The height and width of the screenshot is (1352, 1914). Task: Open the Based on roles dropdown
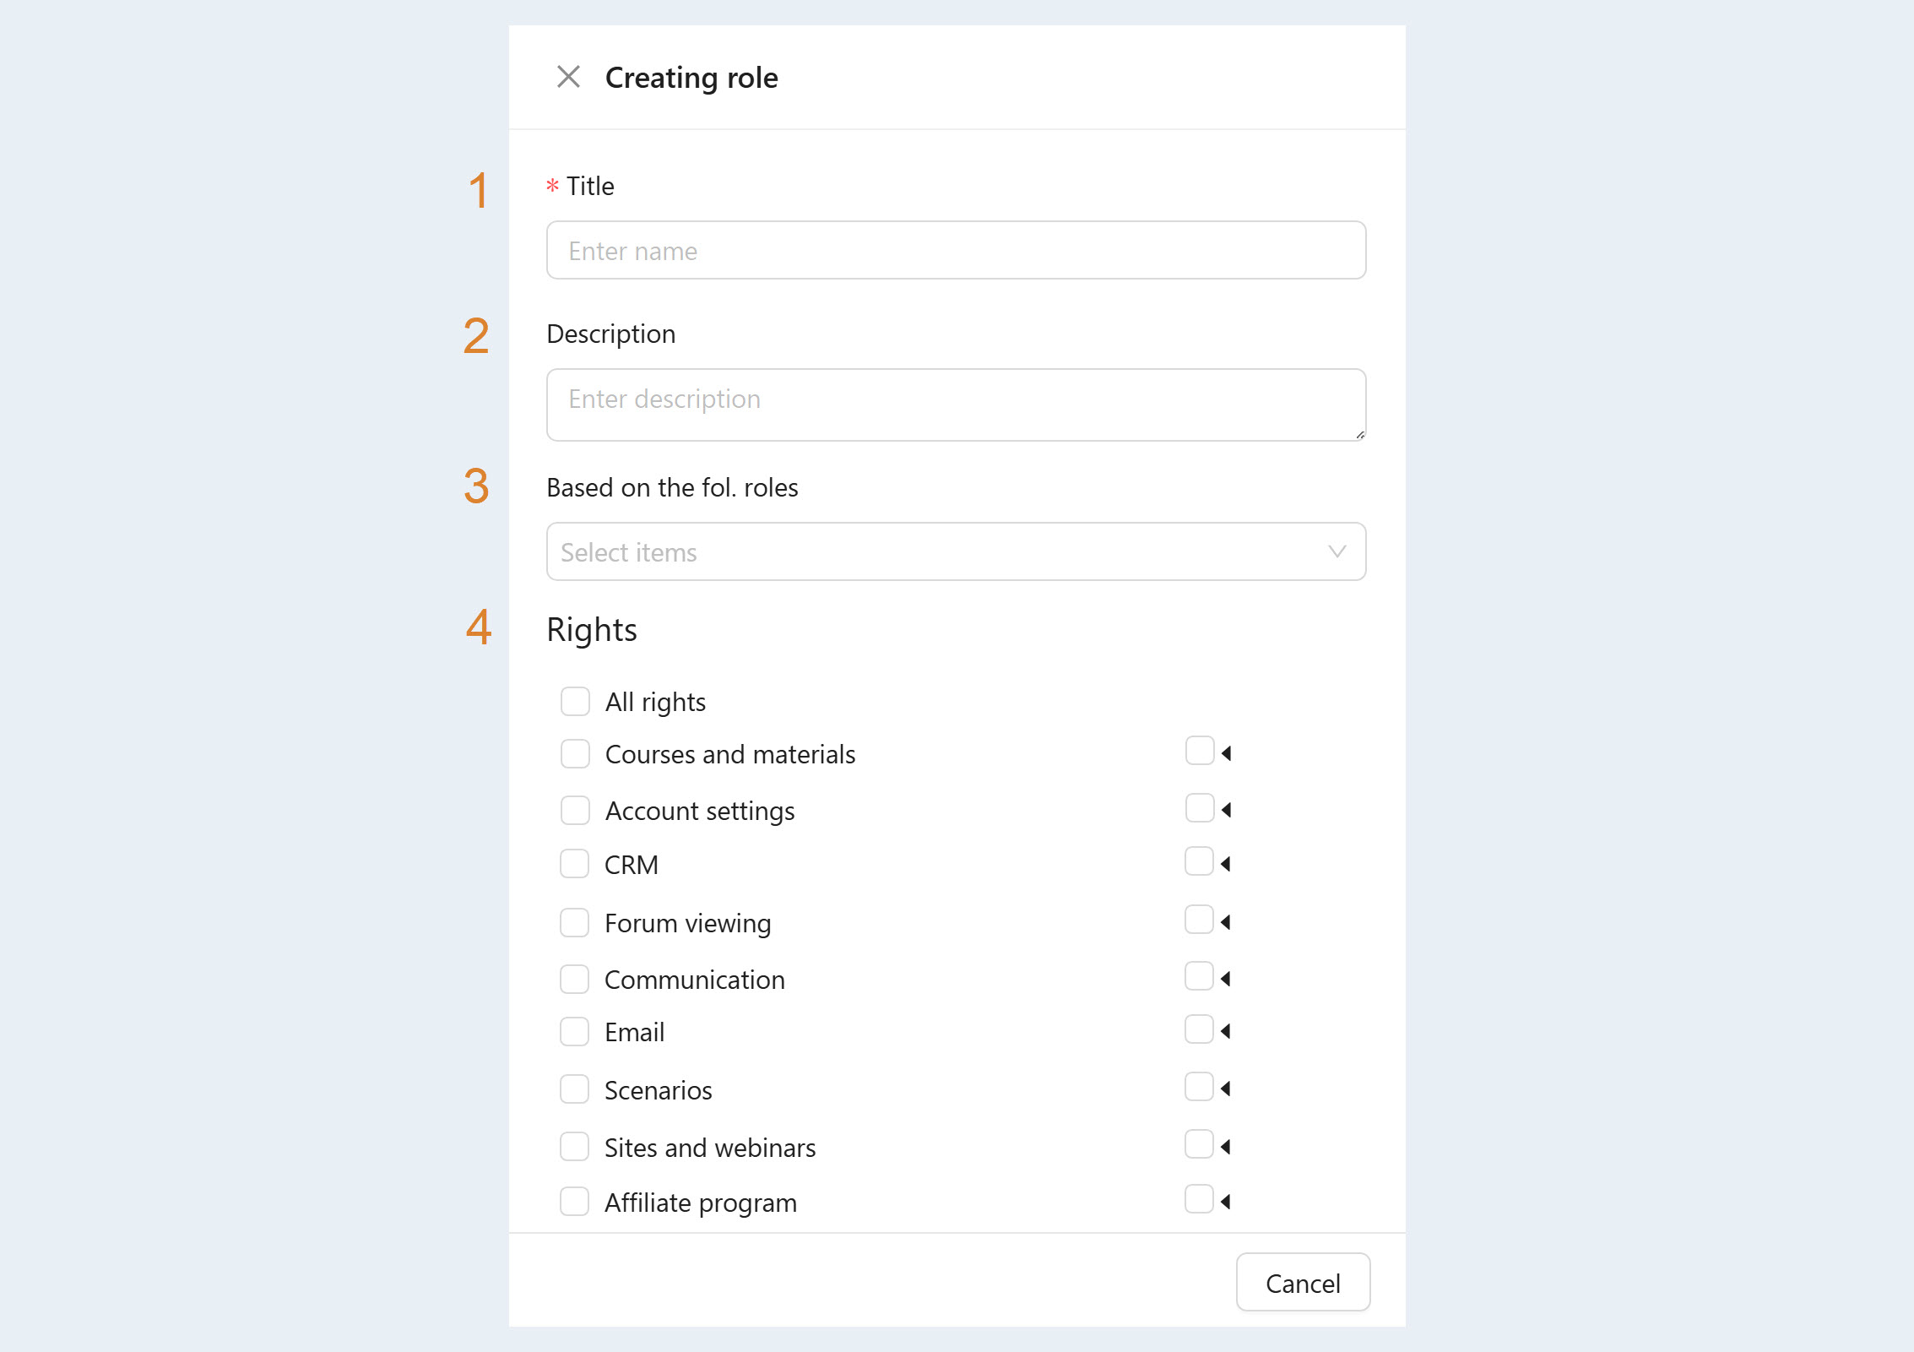(x=956, y=551)
